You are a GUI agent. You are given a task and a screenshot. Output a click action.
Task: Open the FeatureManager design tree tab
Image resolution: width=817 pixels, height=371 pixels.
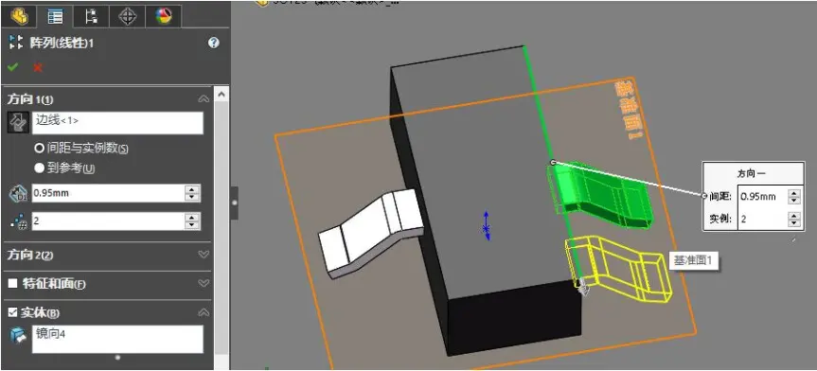click(19, 16)
